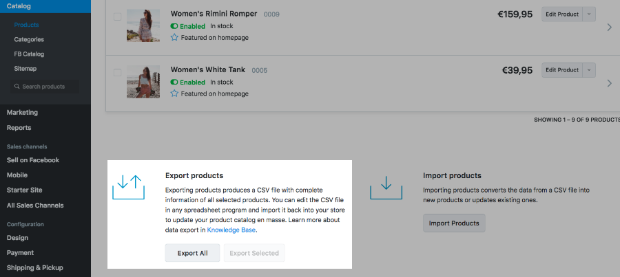The height and width of the screenshot is (277, 620).
Task: Toggle Enabled switch for Women's Rimini Romper
Action: point(174,25)
